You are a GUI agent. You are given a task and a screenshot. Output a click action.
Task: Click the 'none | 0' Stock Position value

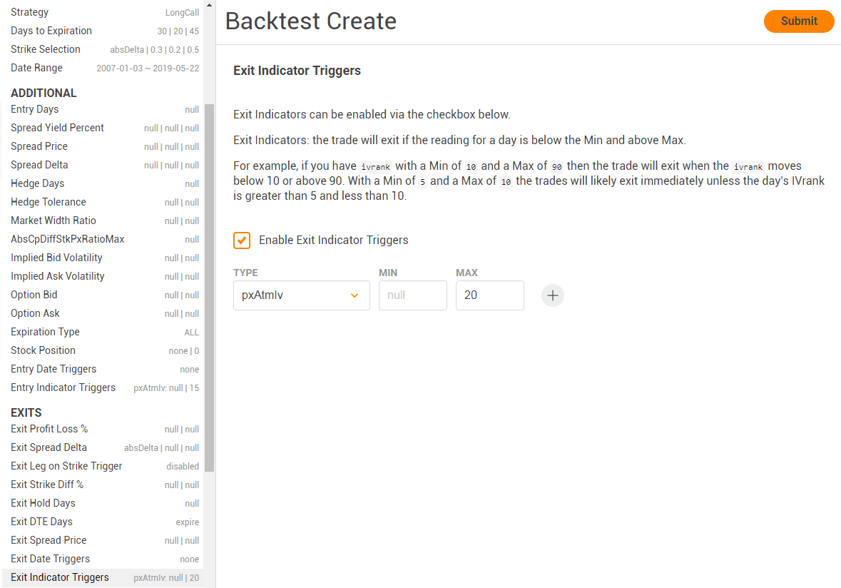pyautogui.click(x=183, y=351)
